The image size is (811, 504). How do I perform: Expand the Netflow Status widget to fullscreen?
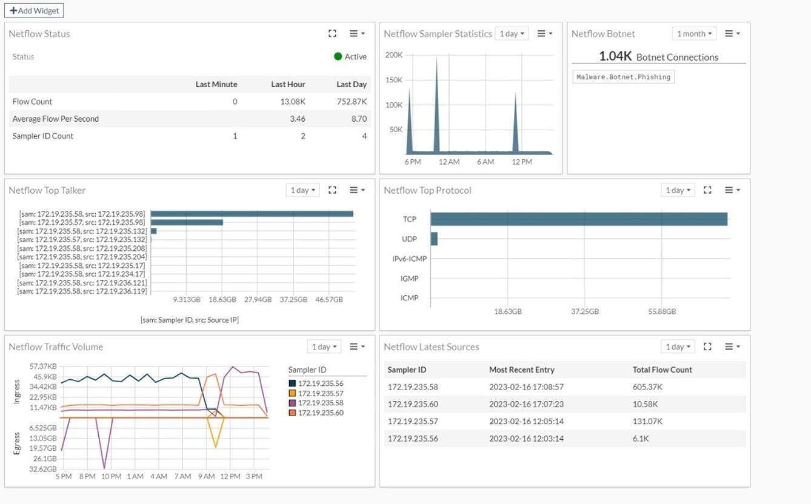click(x=332, y=33)
